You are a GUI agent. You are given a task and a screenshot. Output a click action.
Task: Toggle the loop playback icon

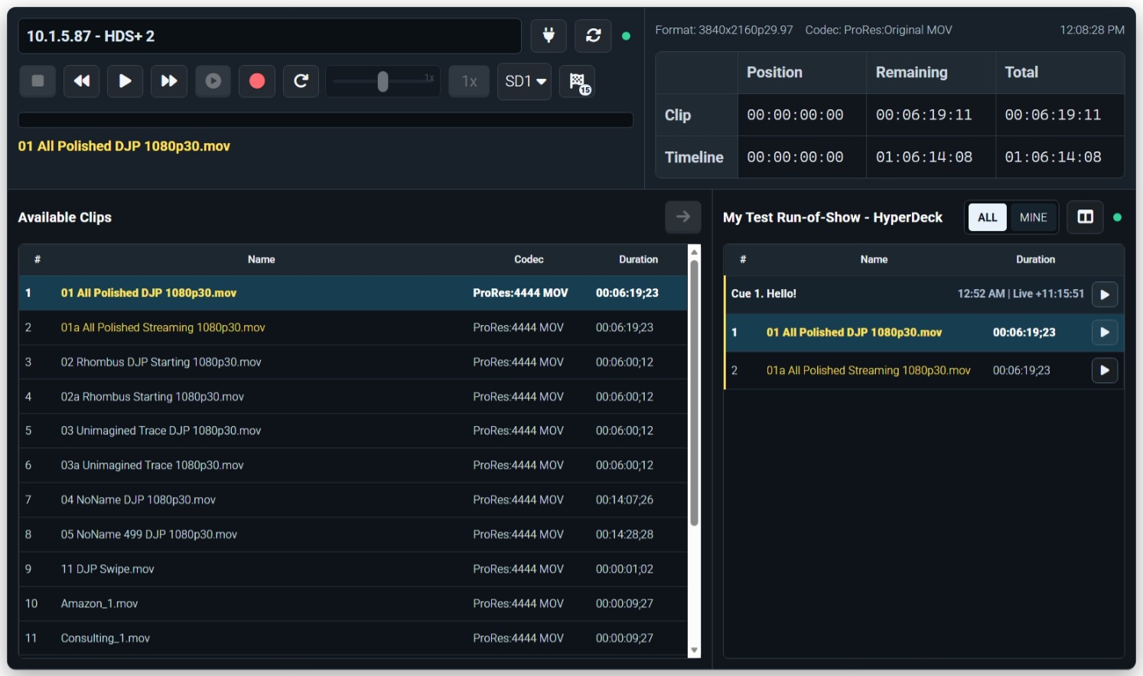click(301, 81)
